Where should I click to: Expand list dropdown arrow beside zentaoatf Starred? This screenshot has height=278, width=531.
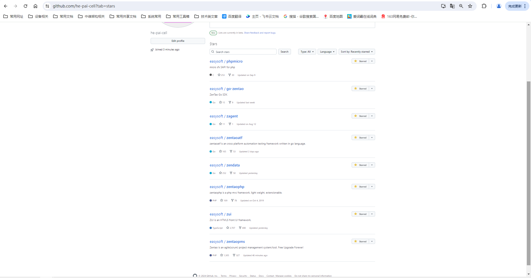tap(372, 138)
